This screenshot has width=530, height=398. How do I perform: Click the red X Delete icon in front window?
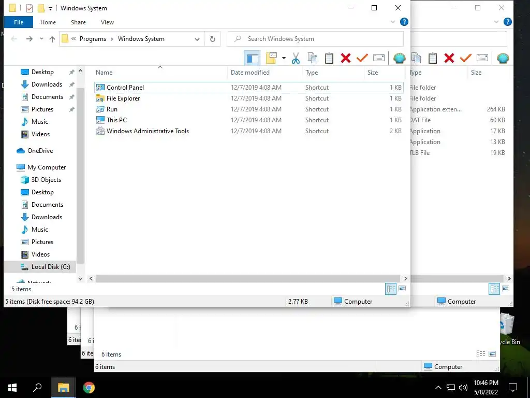pos(345,58)
